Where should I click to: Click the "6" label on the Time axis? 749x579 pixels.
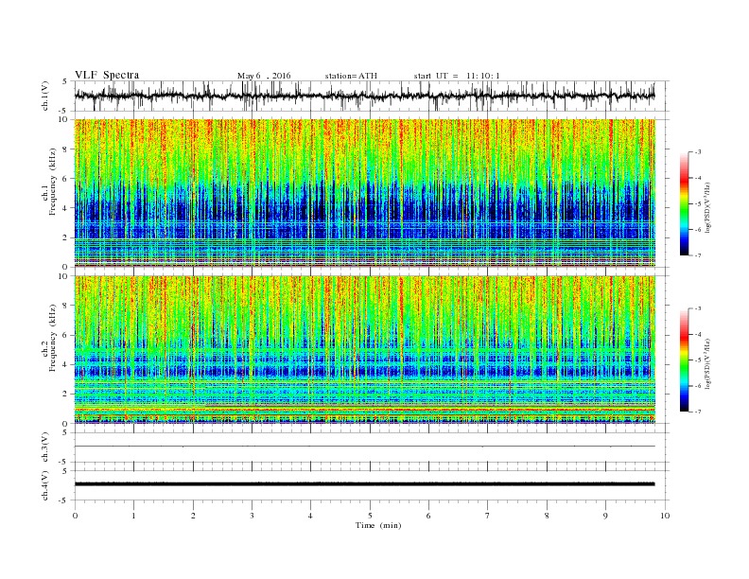pos(428,516)
